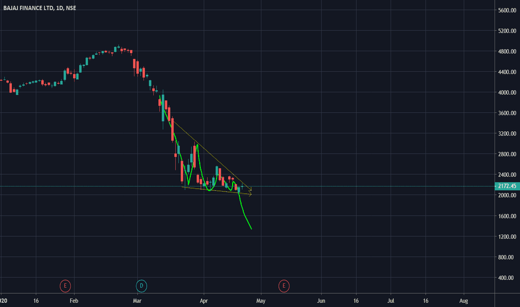This screenshot has width=520, height=307.
Task: Click the 5600.00 price axis label
Action: click(507, 10)
